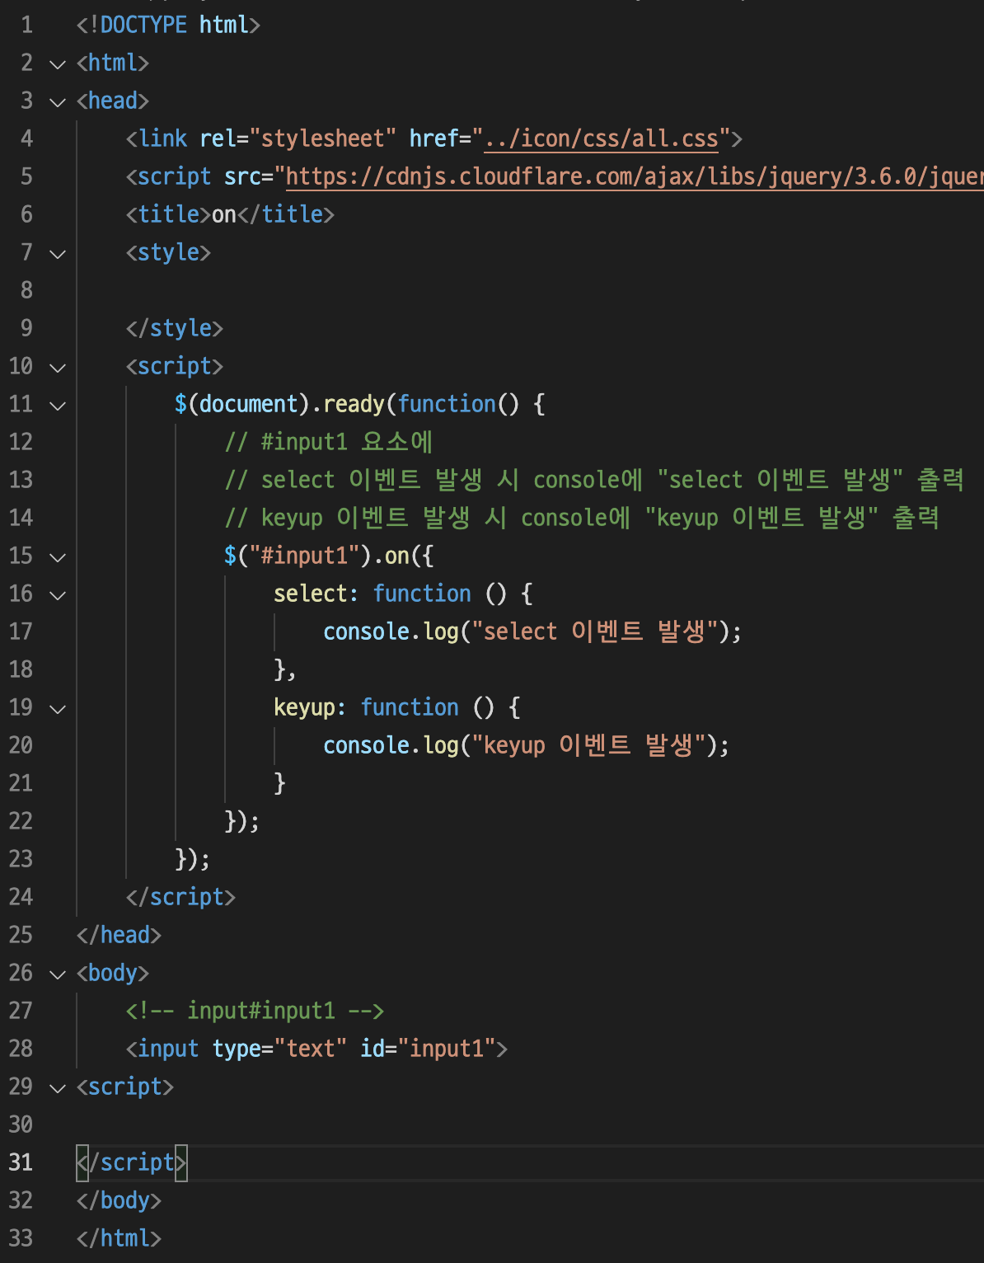Fold the keyup handler function on line 19
This screenshot has width=984, height=1263.
[58, 708]
